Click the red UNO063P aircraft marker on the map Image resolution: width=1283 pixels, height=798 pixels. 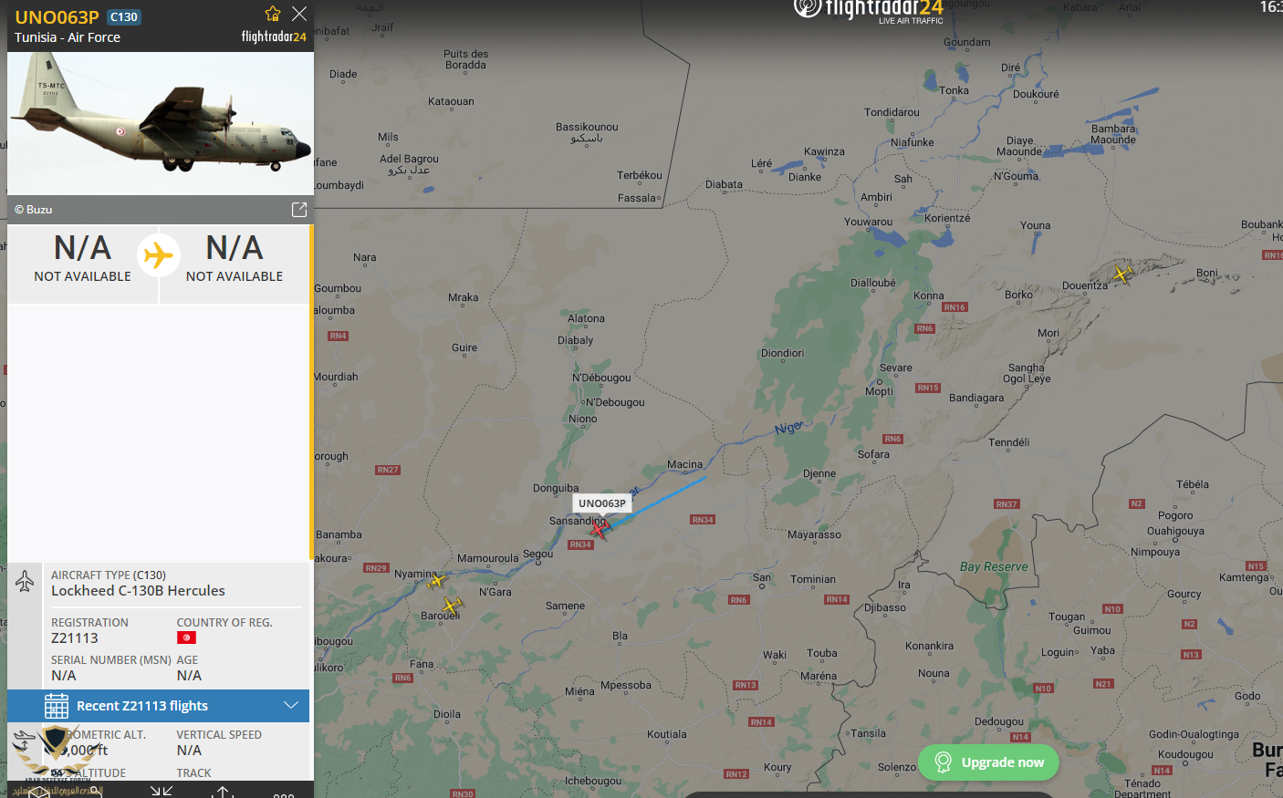click(x=599, y=528)
